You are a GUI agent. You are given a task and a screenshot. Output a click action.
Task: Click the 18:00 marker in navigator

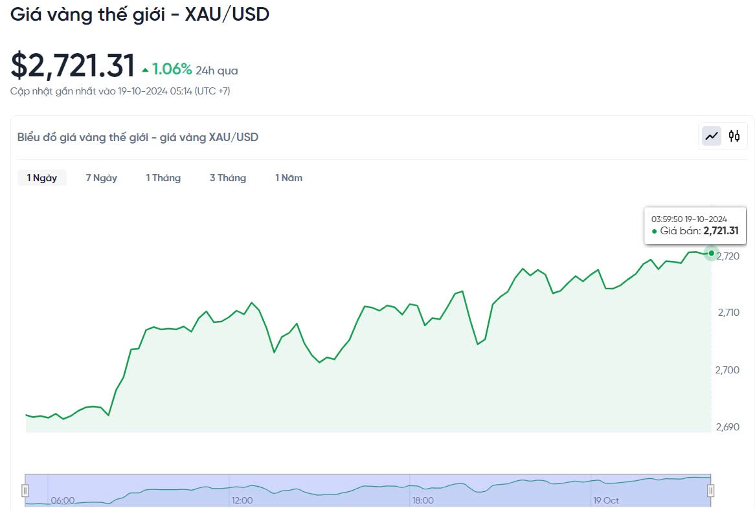[423, 500]
